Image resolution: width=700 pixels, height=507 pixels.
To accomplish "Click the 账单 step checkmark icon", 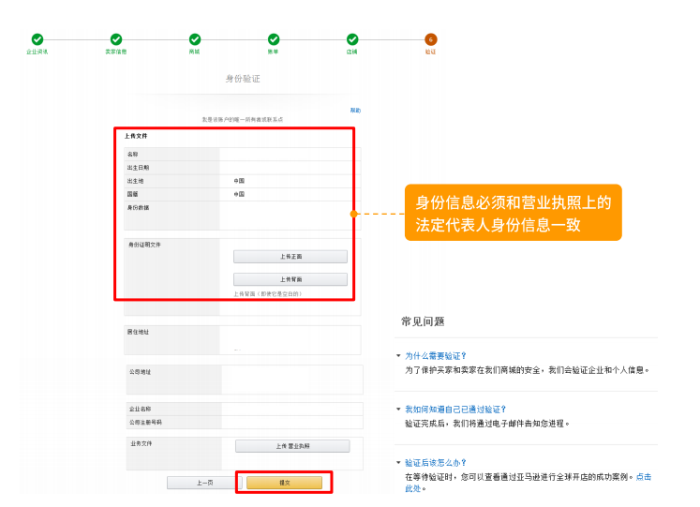I will (274, 39).
